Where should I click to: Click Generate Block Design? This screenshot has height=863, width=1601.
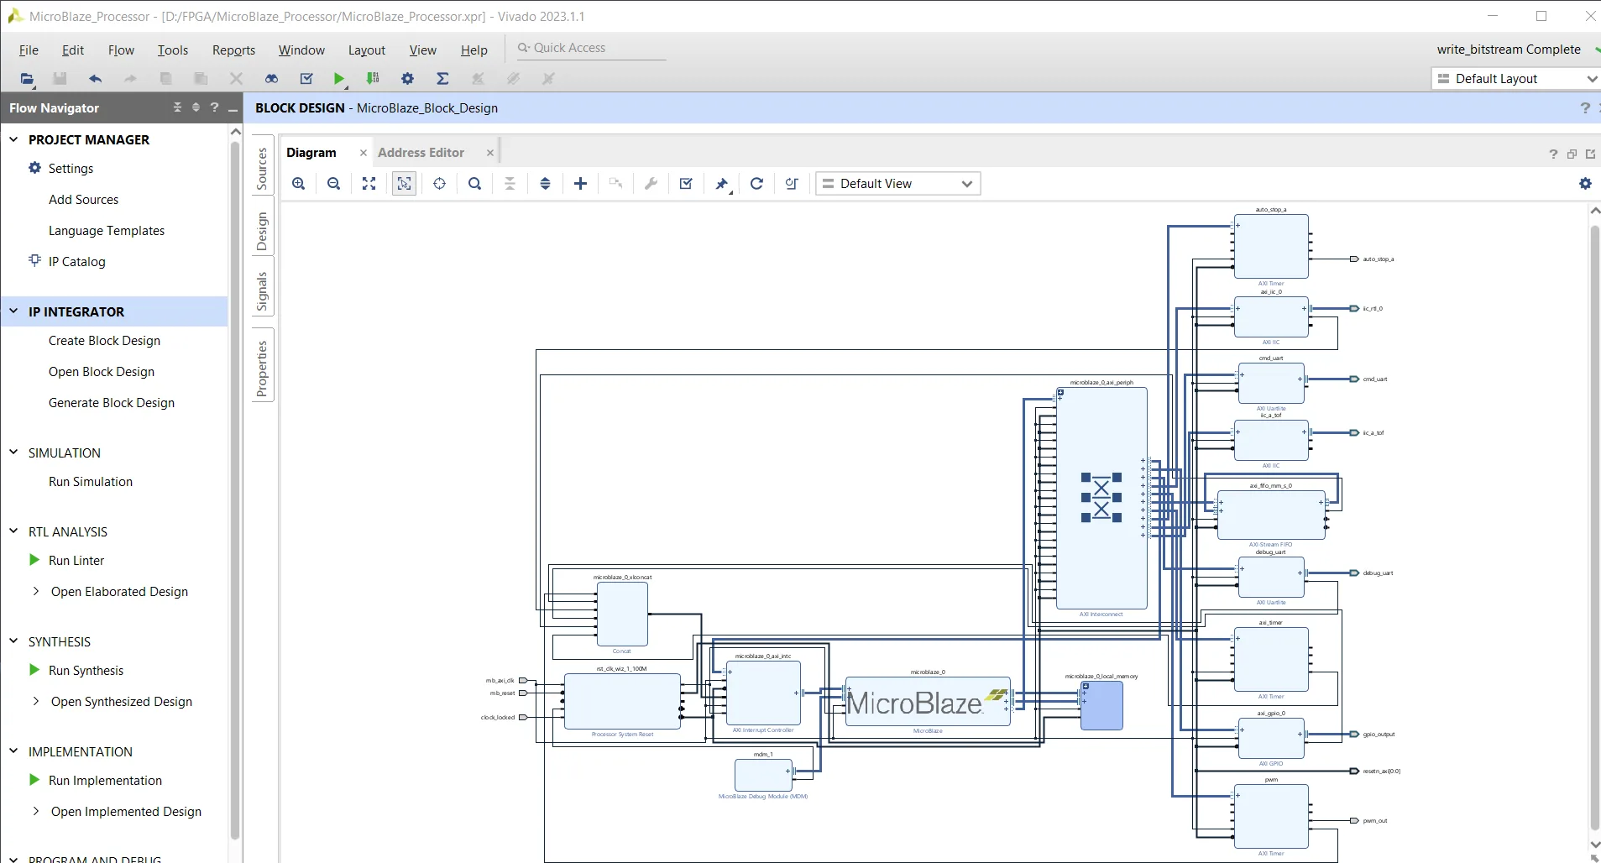point(112,403)
